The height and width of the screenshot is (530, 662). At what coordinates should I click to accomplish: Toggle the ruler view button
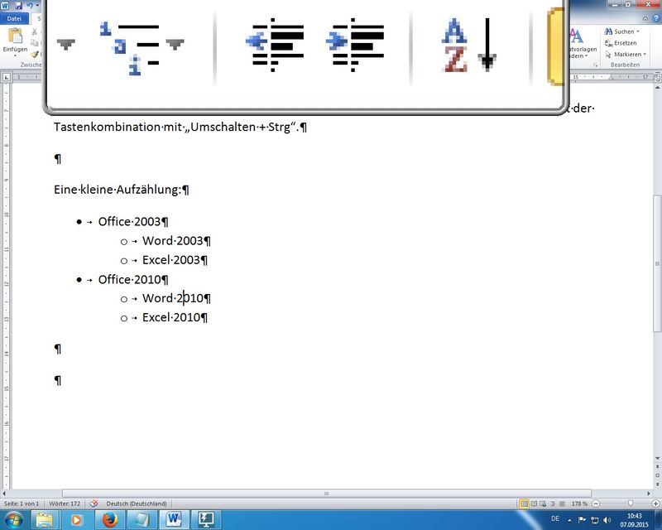point(657,77)
